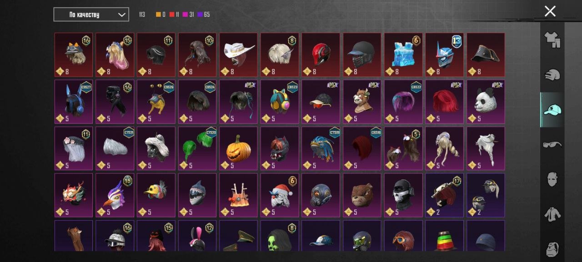Filter by pink quality count 31

pos(188,15)
